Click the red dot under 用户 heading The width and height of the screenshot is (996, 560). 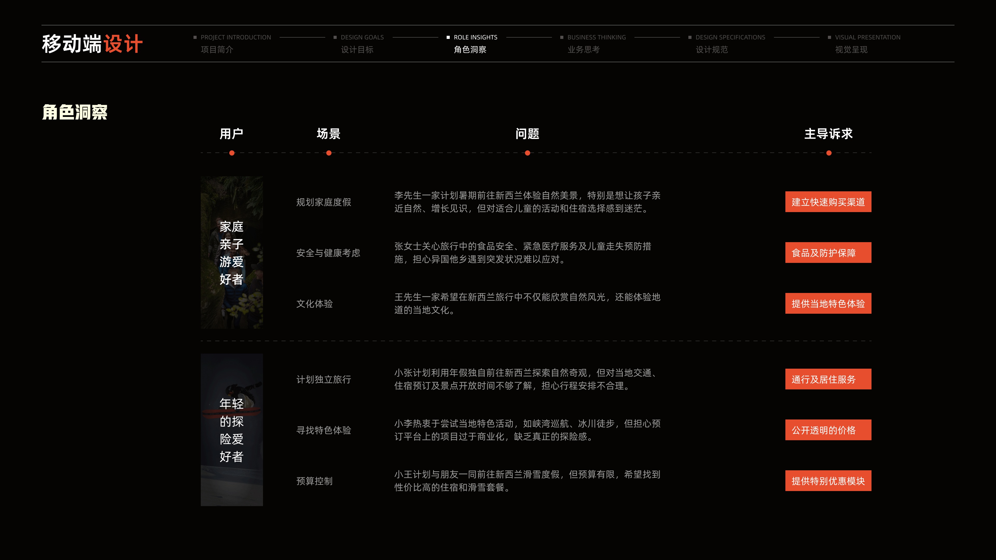(x=232, y=153)
